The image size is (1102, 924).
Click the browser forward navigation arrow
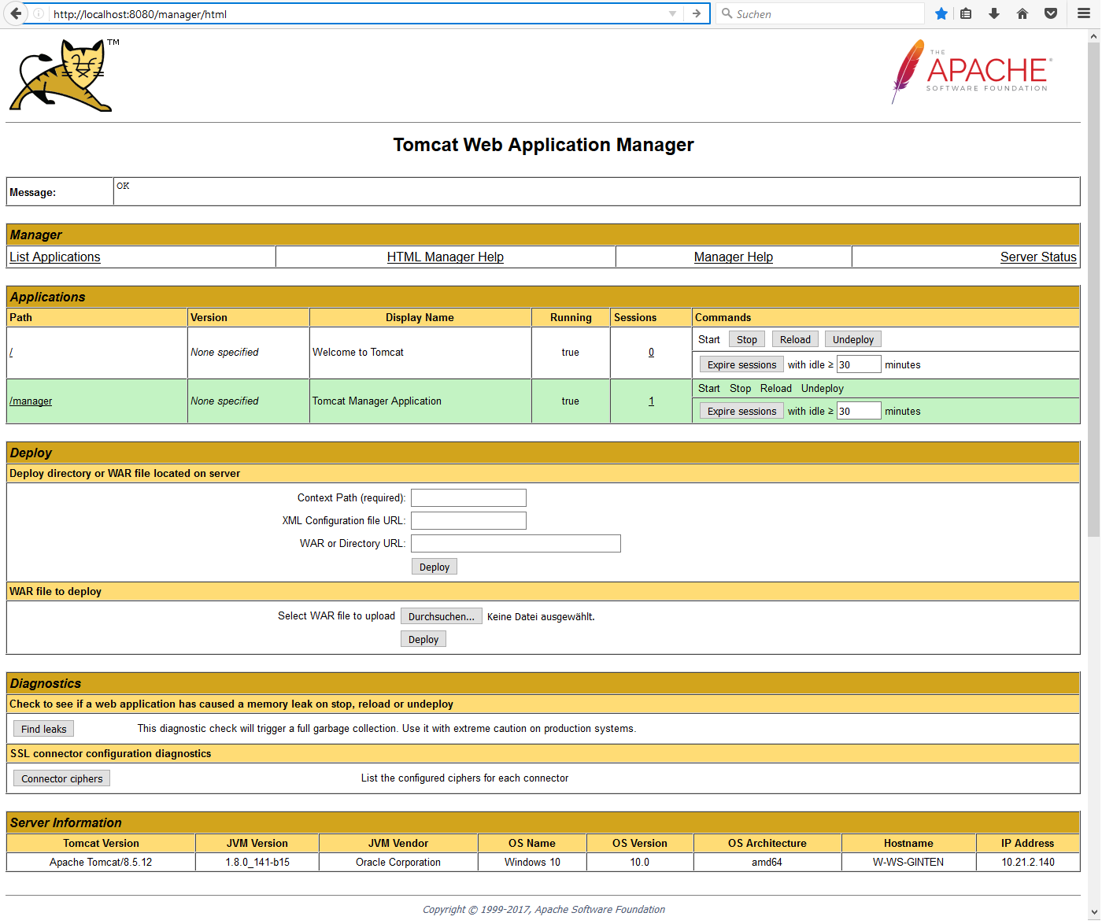point(696,13)
